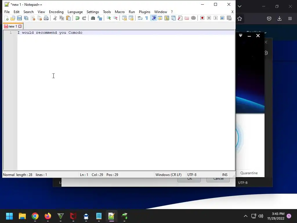This screenshot has height=223, width=297.
Task: Open Comodo window's dropdown triangle menu
Action: click(x=240, y=35)
